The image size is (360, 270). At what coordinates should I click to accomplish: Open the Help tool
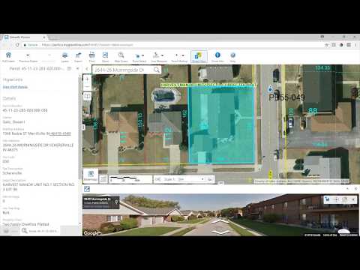232,55
